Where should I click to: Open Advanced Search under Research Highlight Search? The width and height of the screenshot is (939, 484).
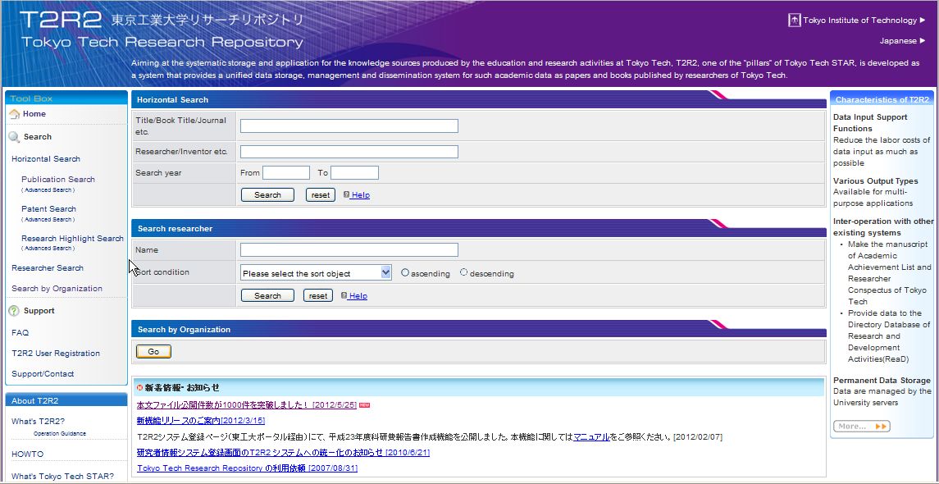tap(48, 248)
